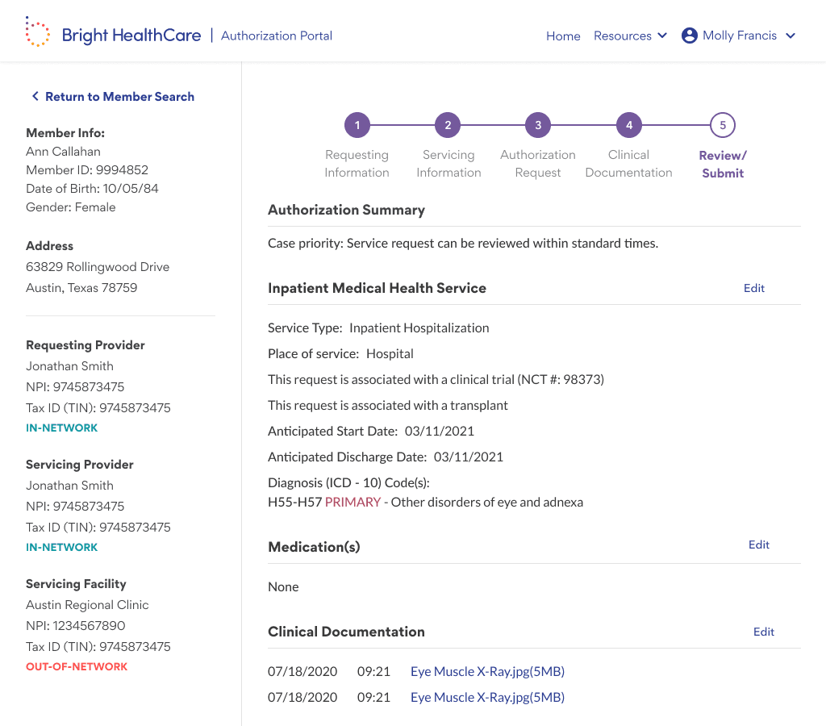The height and width of the screenshot is (726, 826).
Task: Open the second Eye Muscle X-Ray.jpg attachment
Action: coord(487,698)
